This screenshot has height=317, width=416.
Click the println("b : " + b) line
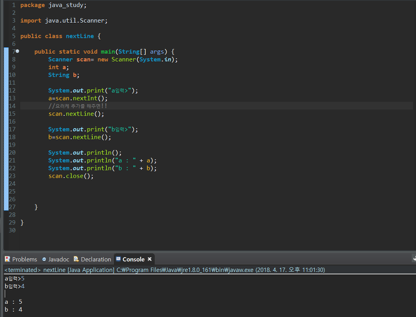click(x=103, y=168)
